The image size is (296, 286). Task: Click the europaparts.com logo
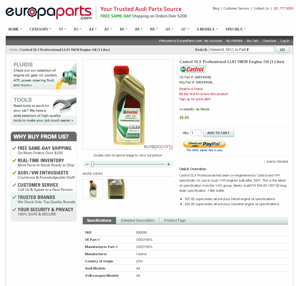pyautogui.click(x=49, y=13)
